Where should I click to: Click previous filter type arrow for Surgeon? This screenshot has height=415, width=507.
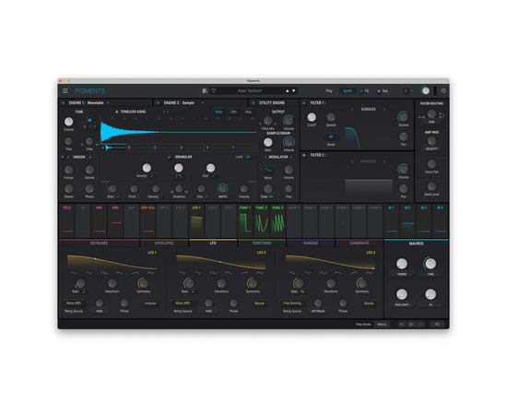pos(352,110)
